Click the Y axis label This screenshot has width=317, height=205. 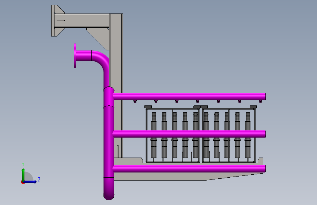coord(23,164)
